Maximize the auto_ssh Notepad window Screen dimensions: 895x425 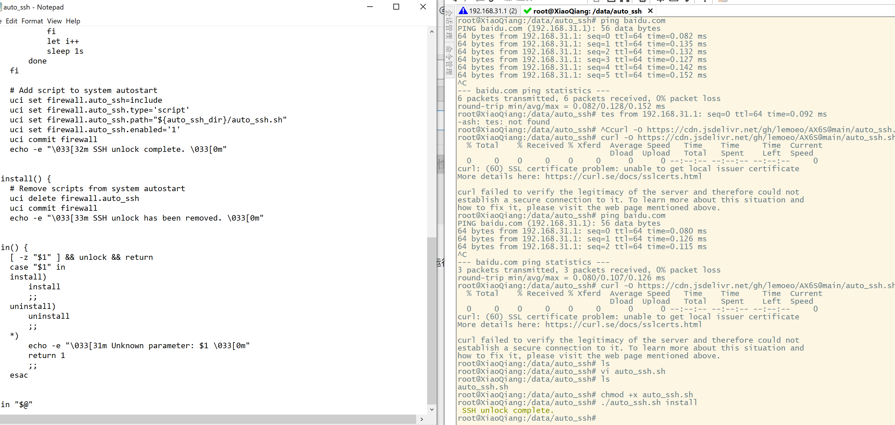[x=396, y=7]
